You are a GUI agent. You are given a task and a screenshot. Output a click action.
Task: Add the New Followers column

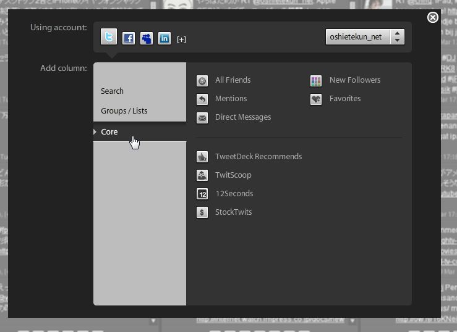[x=355, y=80]
